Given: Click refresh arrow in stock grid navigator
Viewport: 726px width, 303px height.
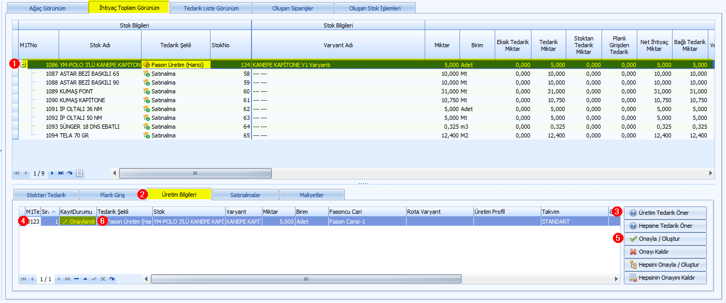Looking at the screenshot, I should [x=69, y=173].
